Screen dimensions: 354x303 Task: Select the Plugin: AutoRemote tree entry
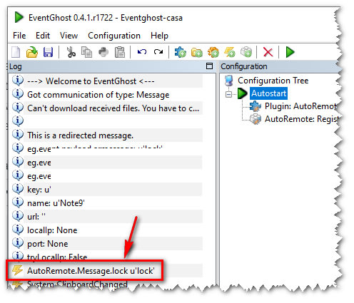[x=300, y=106]
